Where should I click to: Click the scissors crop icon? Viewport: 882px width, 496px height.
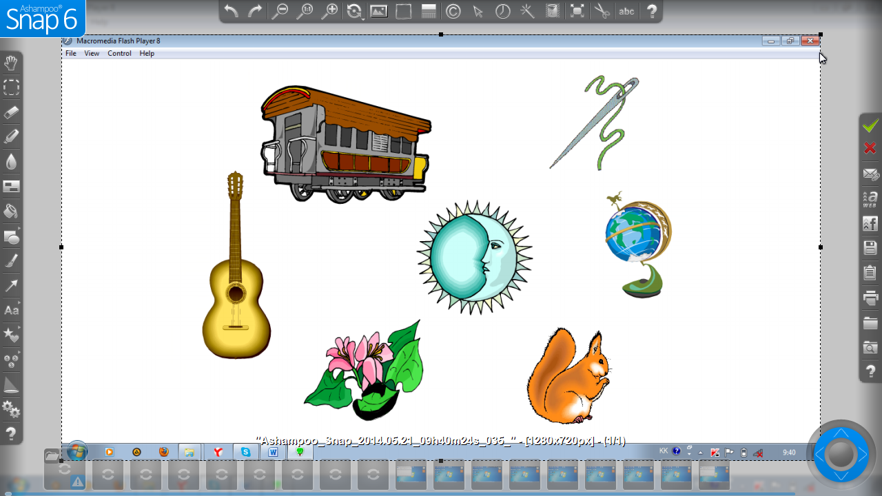coord(602,11)
